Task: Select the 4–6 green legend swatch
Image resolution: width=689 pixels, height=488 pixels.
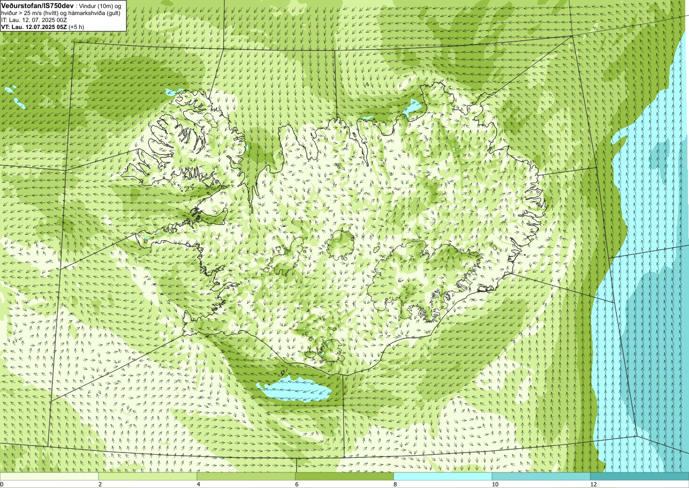Action: click(x=246, y=476)
